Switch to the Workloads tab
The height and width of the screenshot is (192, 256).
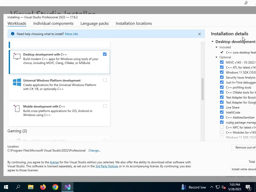[17, 23]
